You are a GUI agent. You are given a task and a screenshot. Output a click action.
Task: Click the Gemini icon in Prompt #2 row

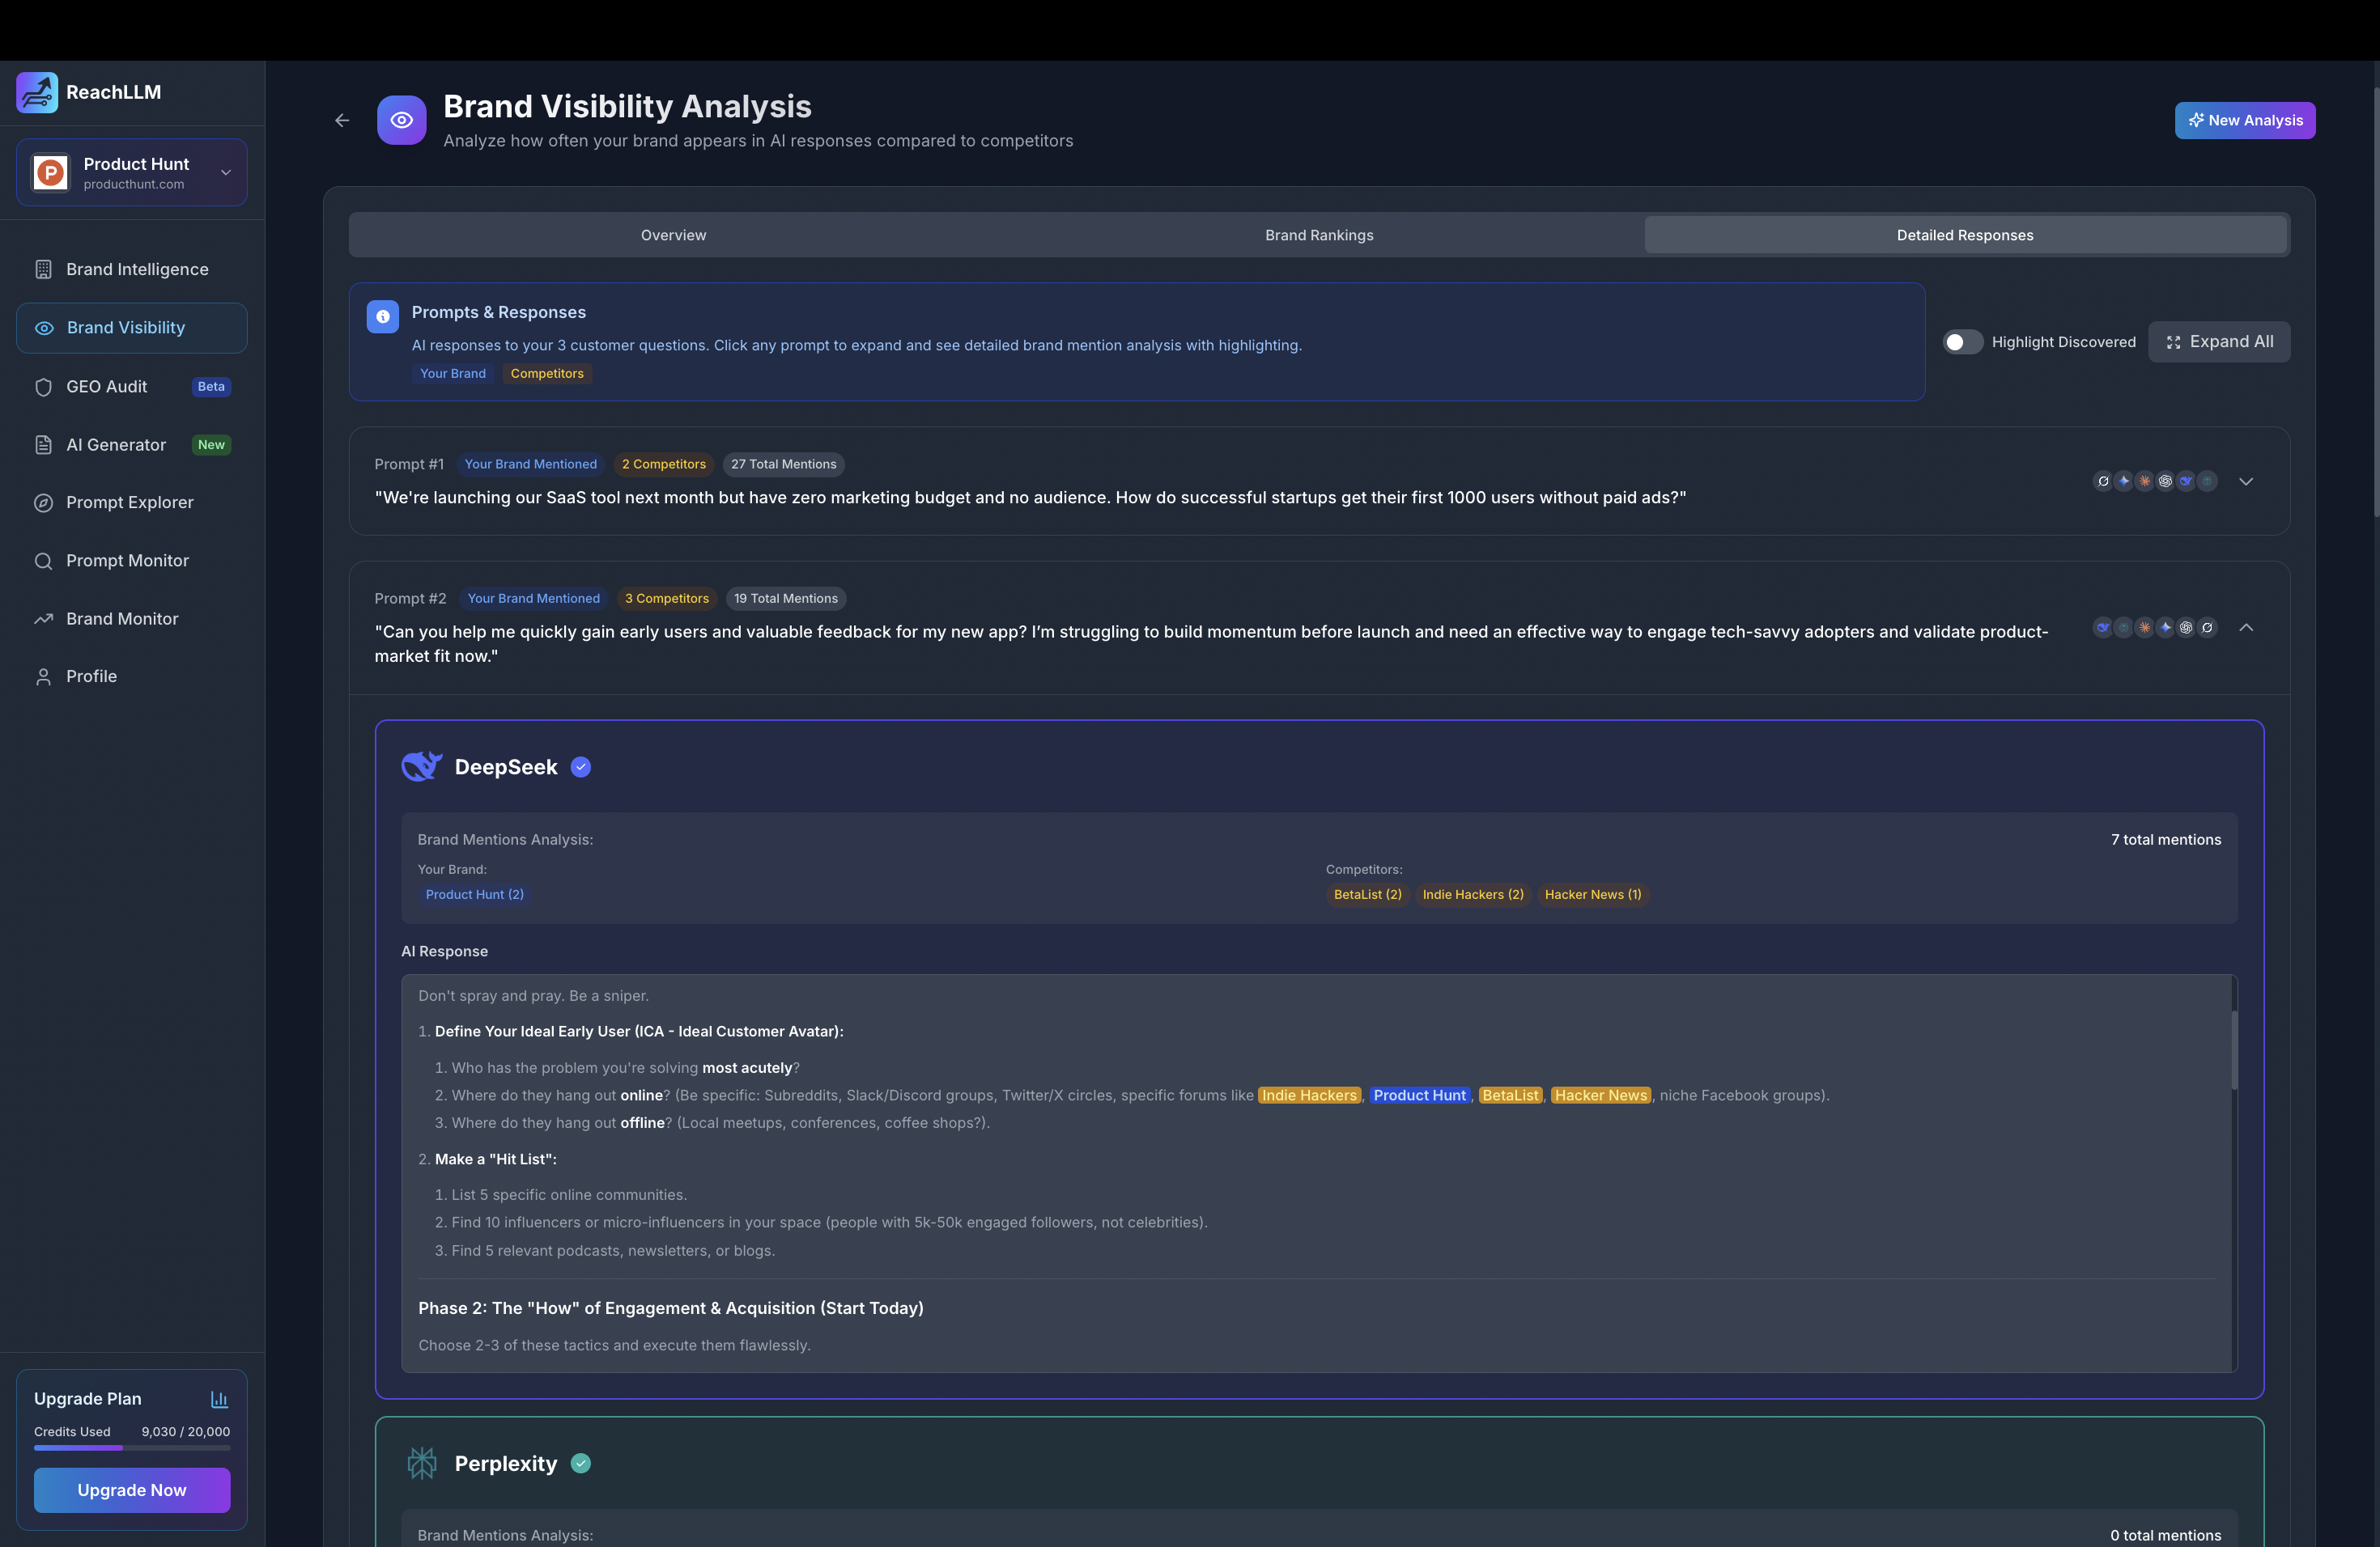click(x=2166, y=628)
